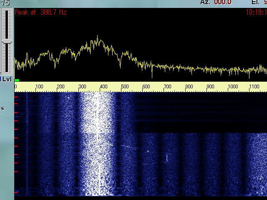Choose the 500 Hz mark on the ruler
Image resolution: width=267 pixels, height=200 pixels.
(125, 87)
